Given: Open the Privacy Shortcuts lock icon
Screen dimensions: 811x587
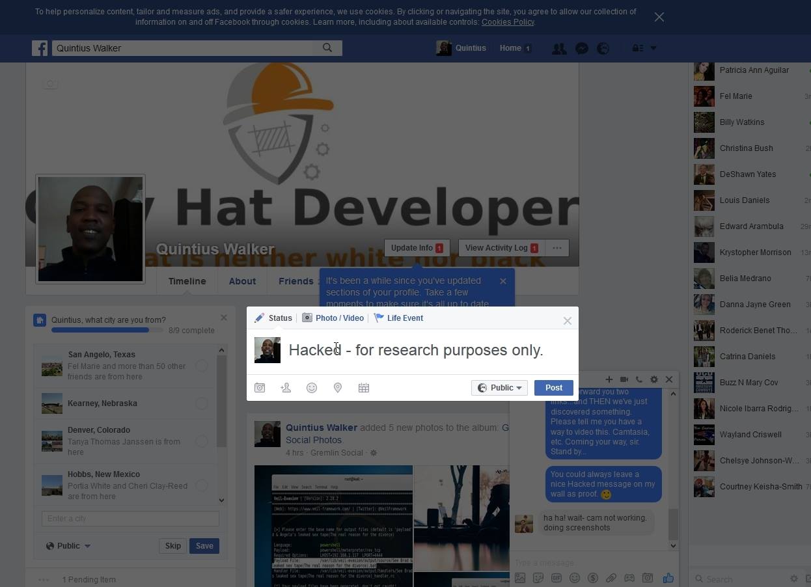Looking at the screenshot, I should pos(637,48).
